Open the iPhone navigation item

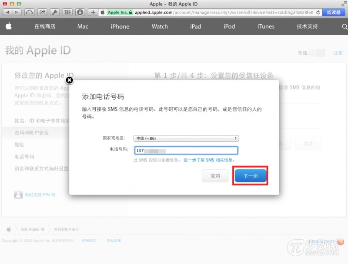tap(120, 26)
